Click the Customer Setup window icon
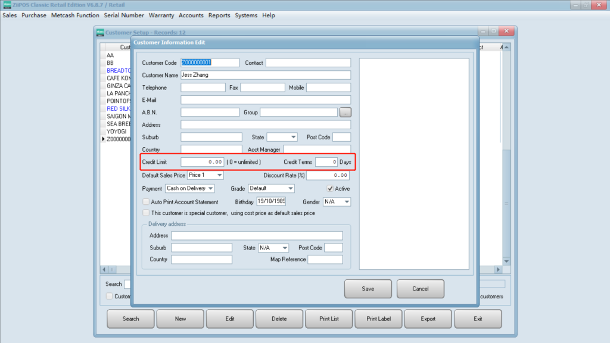The image size is (610, 343). pyautogui.click(x=100, y=32)
